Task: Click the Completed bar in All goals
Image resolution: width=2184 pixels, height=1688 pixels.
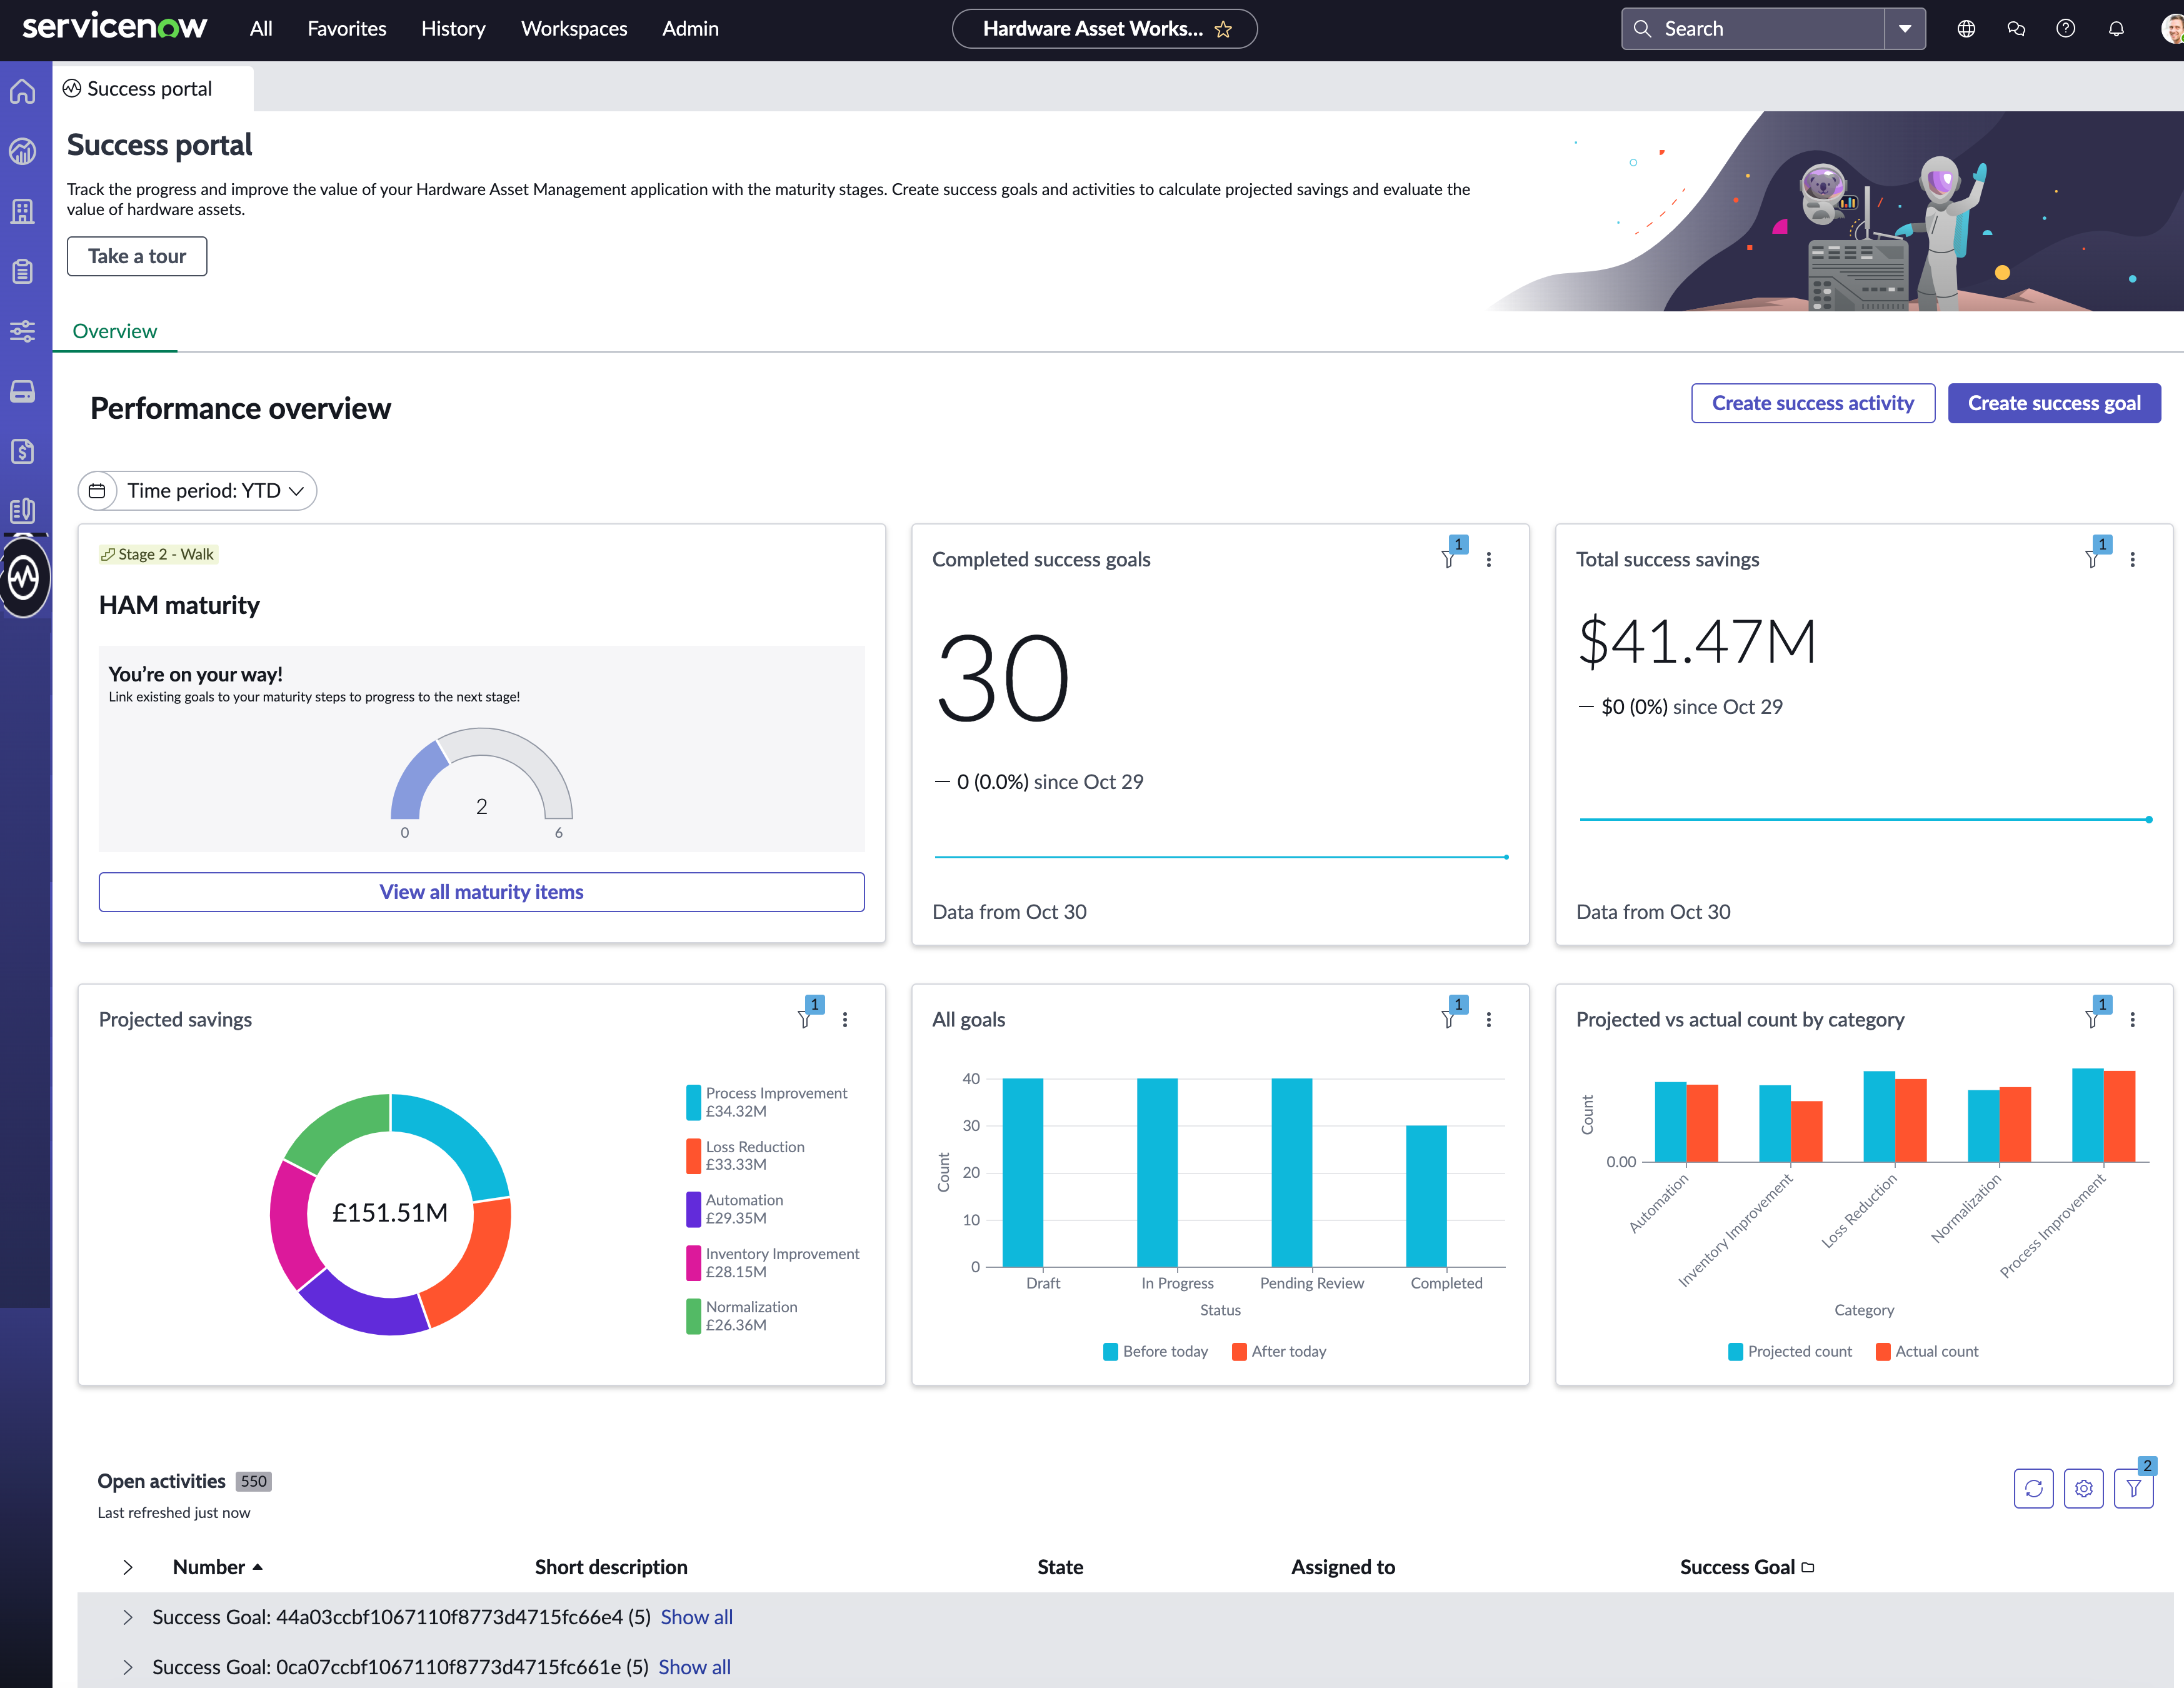Action: pos(1426,1196)
